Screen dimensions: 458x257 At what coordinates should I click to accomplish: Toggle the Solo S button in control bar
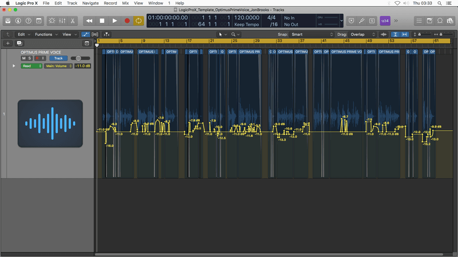pos(372,21)
